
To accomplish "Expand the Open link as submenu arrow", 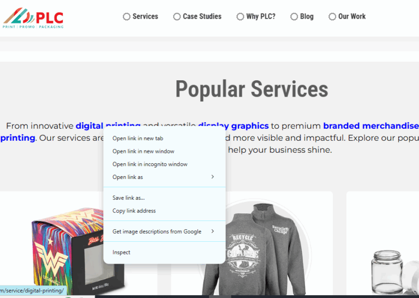I will pyautogui.click(x=212, y=177).
